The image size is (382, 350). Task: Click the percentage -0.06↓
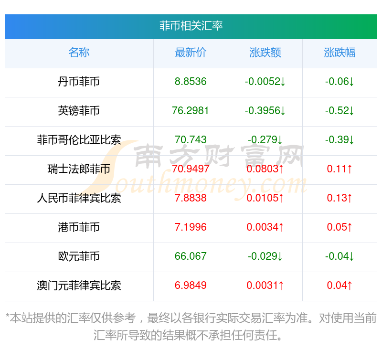(x=340, y=82)
